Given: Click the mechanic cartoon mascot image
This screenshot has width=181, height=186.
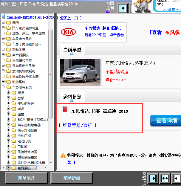Looking at the screenshot, I should click(142, 6).
